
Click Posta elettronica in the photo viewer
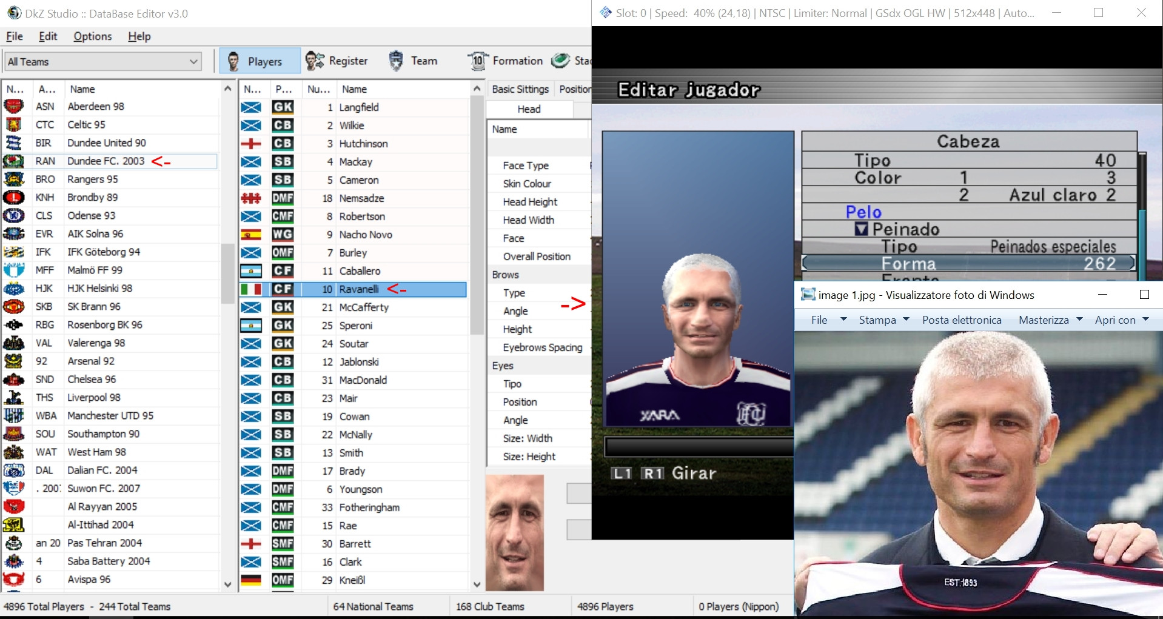point(962,320)
